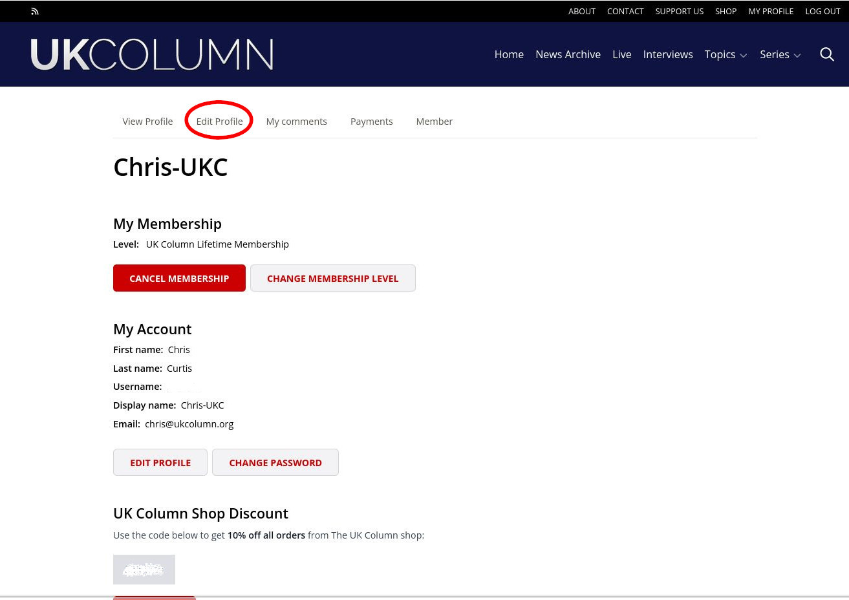Open the Interviews nav item
Screen dimensions: 849x600
pos(668,54)
